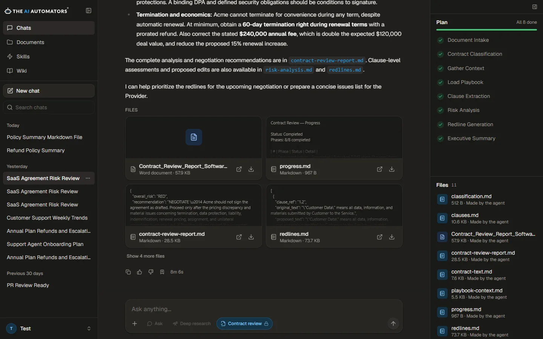Screen dimensions: 543x339
Task: Download progress.md from the file card
Action: [x=392, y=169]
